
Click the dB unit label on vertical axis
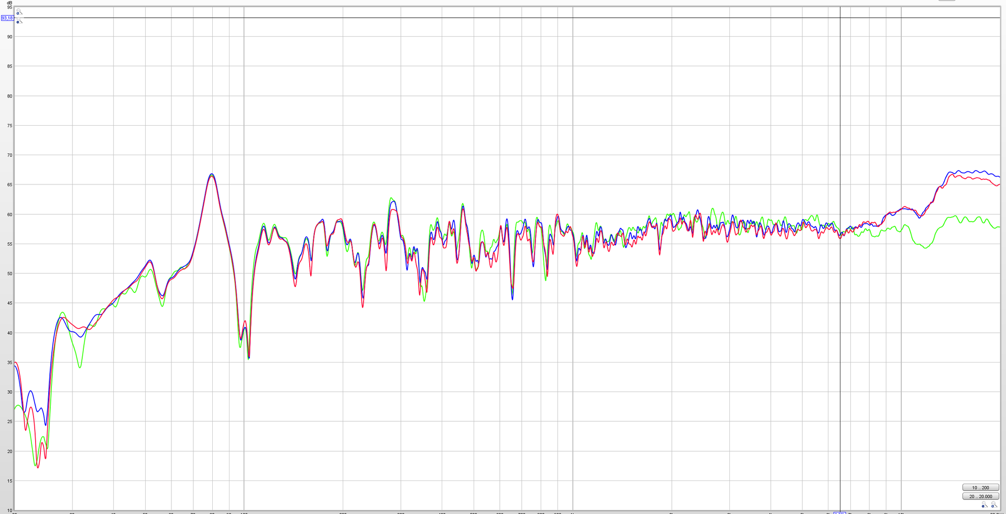[x=9, y=3]
